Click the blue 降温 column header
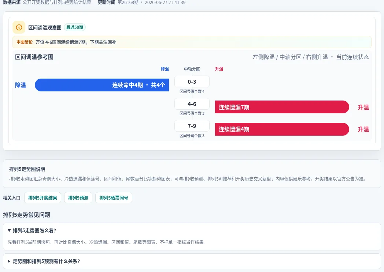 coord(165,69)
